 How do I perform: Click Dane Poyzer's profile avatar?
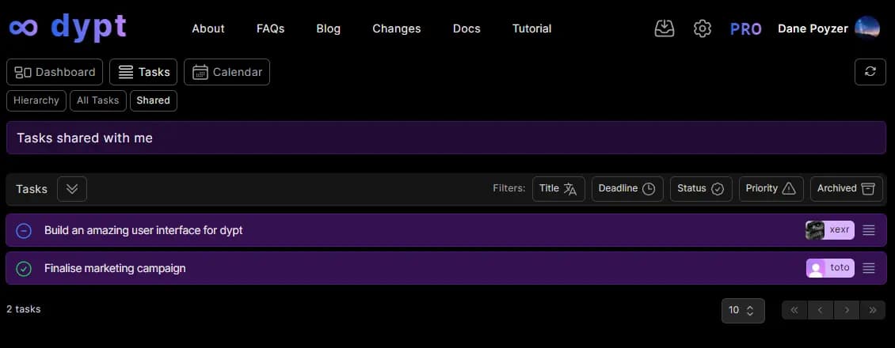[867, 28]
